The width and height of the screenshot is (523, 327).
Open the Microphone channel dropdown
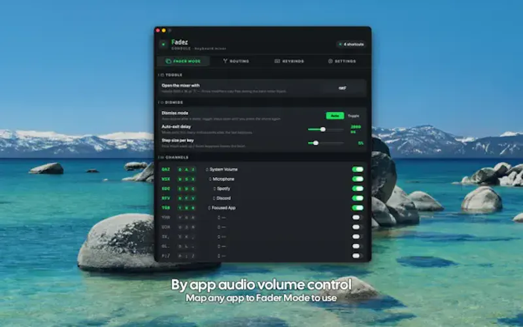tap(222, 179)
